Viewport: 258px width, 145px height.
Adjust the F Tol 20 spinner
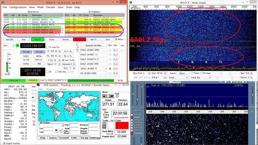pos(60,60)
